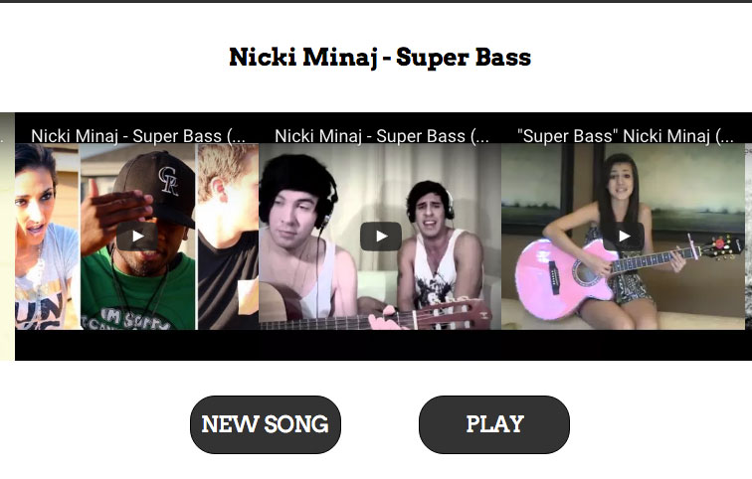Image resolution: width=752 pixels, height=479 pixels.
Task: Open the '"Super Bass" Nicki Minaj' video title
Action: [x=626, y=136]
